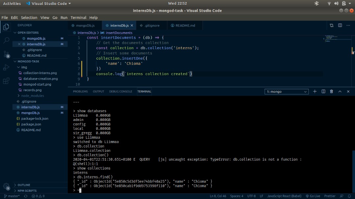Open problems count in status bar

[38, 196]
